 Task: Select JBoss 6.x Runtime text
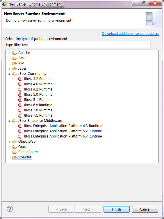point(38,105)
